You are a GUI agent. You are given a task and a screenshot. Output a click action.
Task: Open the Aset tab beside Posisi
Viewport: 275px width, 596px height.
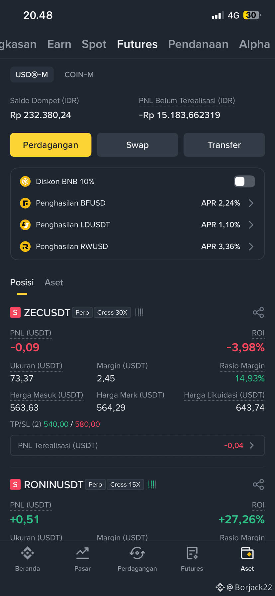54,282
